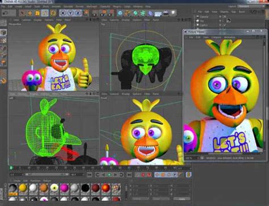Screen dimensions: 269x206
Task: Click the Sky object's material tag
Action: click(x=229, y=21)
